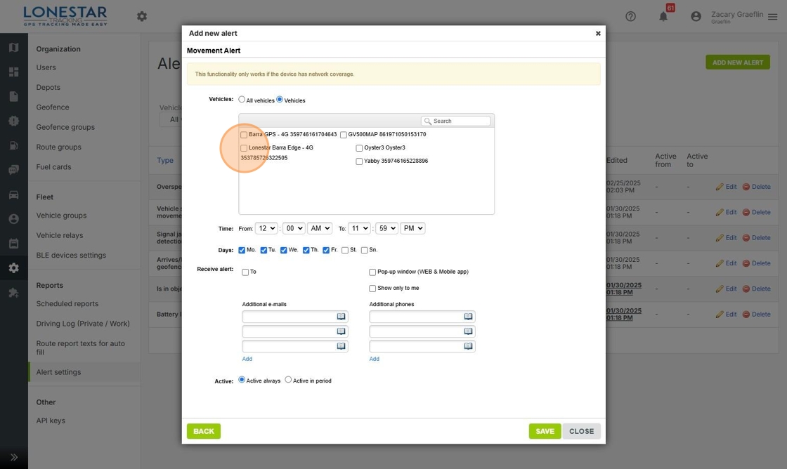The image size is (787, 469).
Task: Open the puzzle piece integrations icon in sidebar
Action: 13,293
